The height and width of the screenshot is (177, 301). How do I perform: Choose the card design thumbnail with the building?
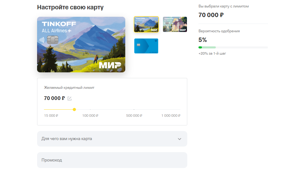pos(175,25)
